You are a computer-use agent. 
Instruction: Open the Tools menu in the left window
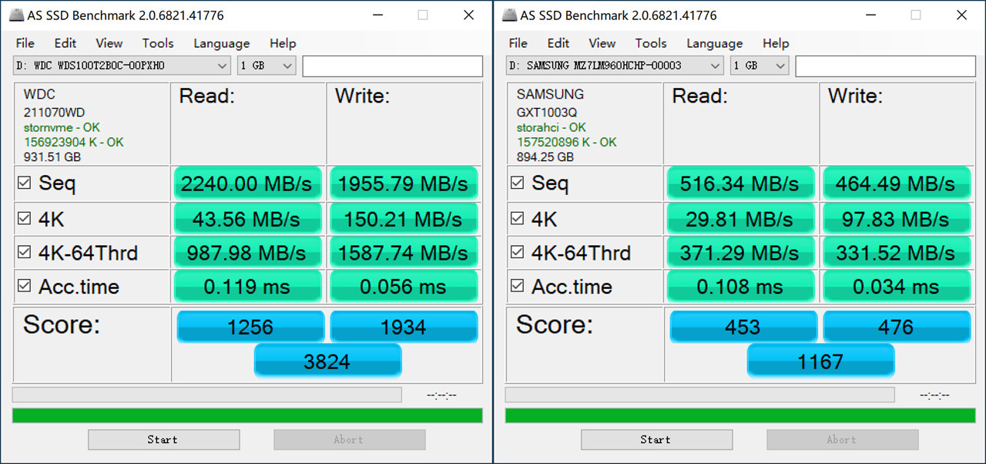pos(157,43)
